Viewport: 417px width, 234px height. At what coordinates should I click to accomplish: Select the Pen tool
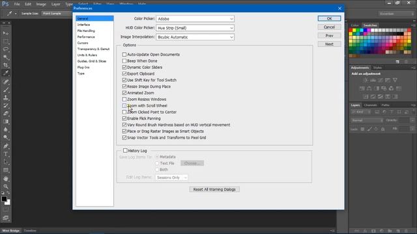(6, 146)
